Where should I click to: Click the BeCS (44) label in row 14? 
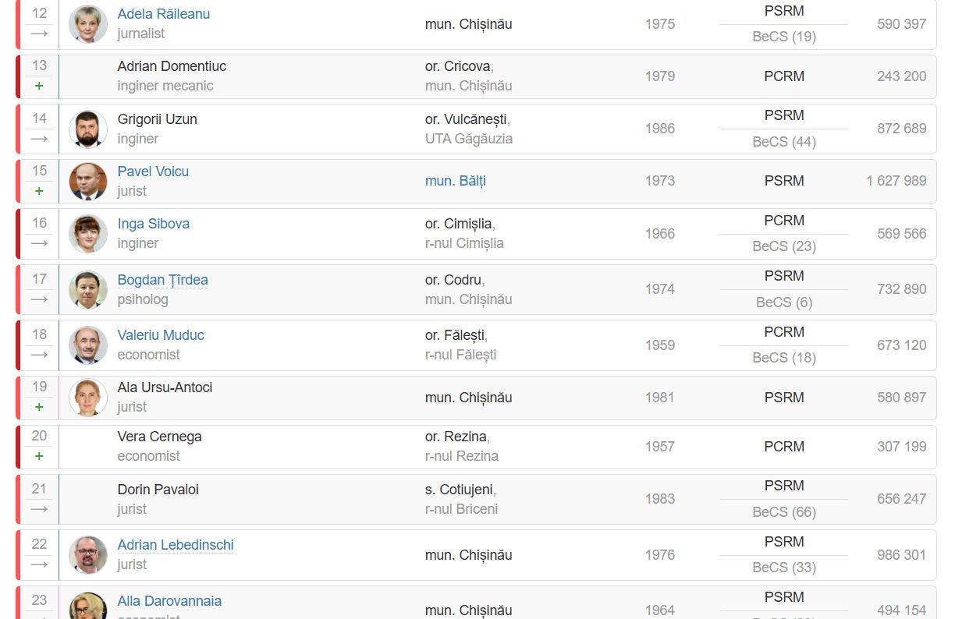(784, 142)
